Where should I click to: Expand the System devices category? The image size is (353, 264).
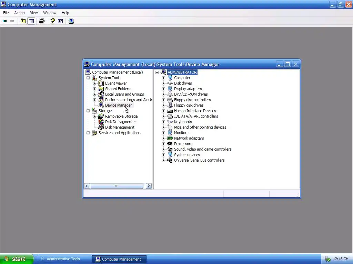click(164, 155)
